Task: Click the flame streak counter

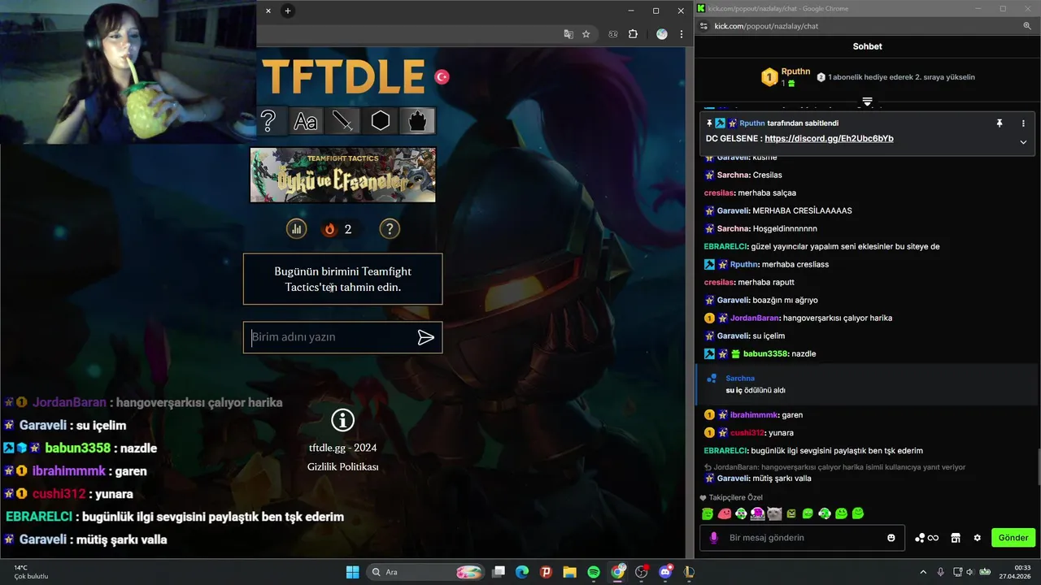Action: pyautogui.click(x=338, y=229)
